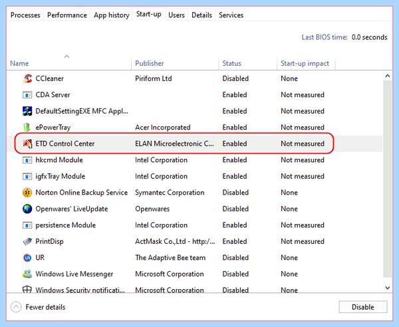399x327 pixels.
Task: Select the Windows Live Messenger entry
Action: point(74,274)
